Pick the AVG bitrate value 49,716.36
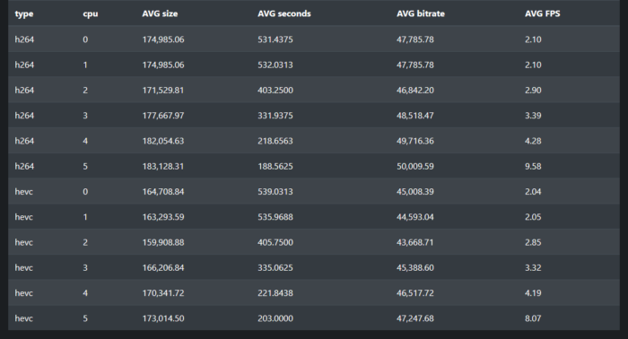This screenshot has width=628, height=339. point(414,141)
